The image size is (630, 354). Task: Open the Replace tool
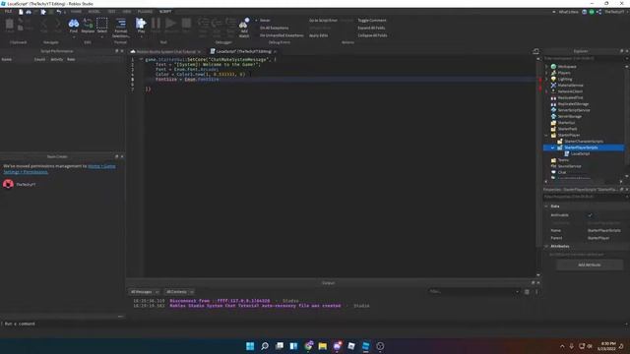(x=88, y=26)
